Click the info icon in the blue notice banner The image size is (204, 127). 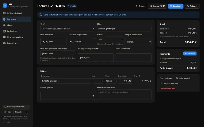coord(41,15)
